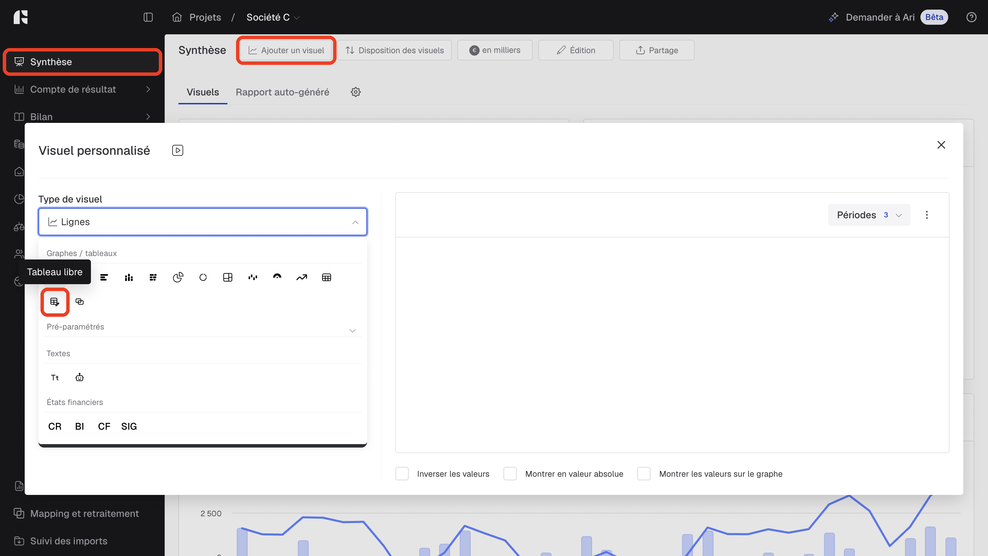This screenshot has width=988, height=556.
Task: Open the house sidebar icon
Action: tap(19, 172)
